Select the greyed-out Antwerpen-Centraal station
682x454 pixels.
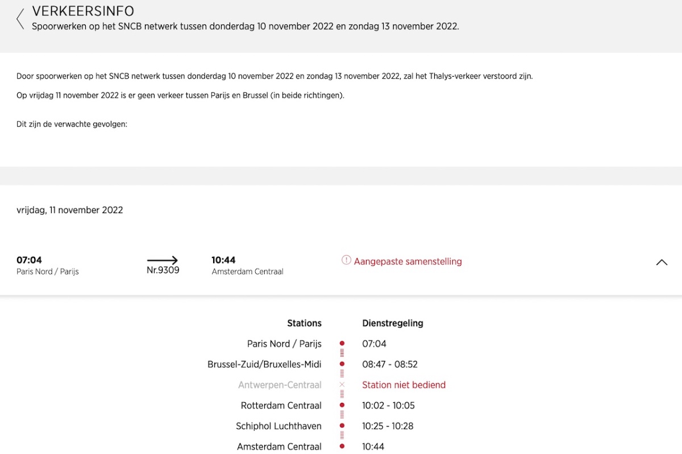(x=280, y=385)
